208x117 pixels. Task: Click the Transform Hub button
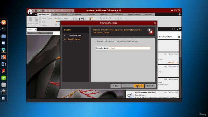45,33
